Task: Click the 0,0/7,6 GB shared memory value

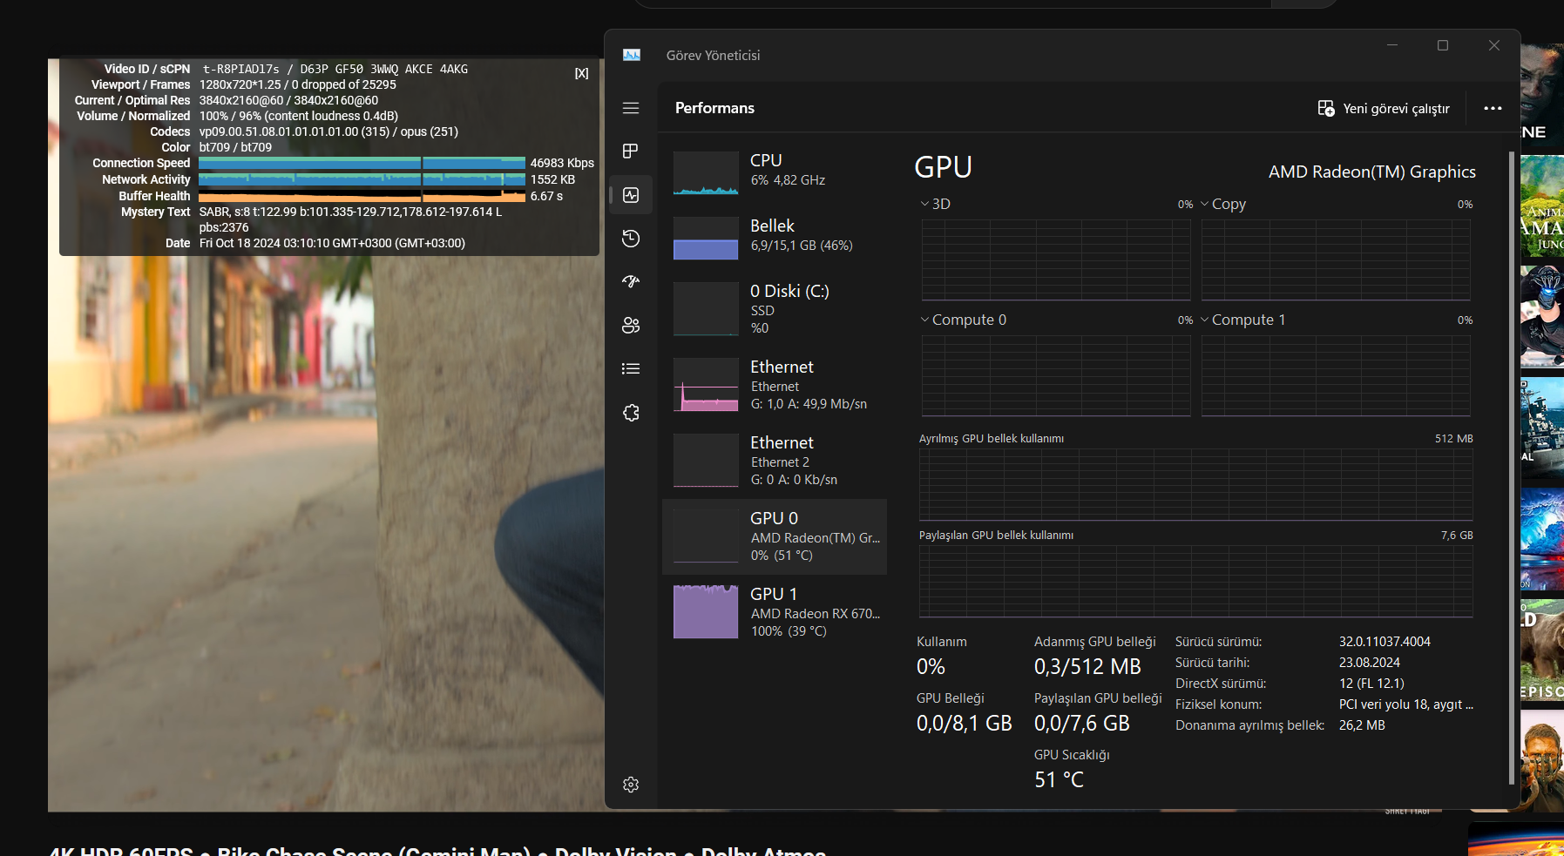Action: coord(1081,724)
